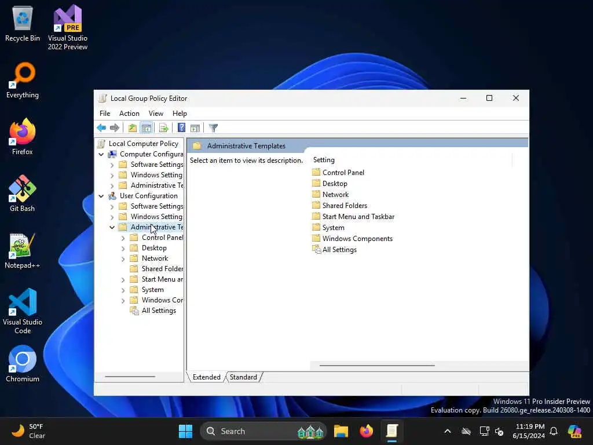Expand the Start Menu tree node
The image size is (593, 445).
(x=123, y=280)
